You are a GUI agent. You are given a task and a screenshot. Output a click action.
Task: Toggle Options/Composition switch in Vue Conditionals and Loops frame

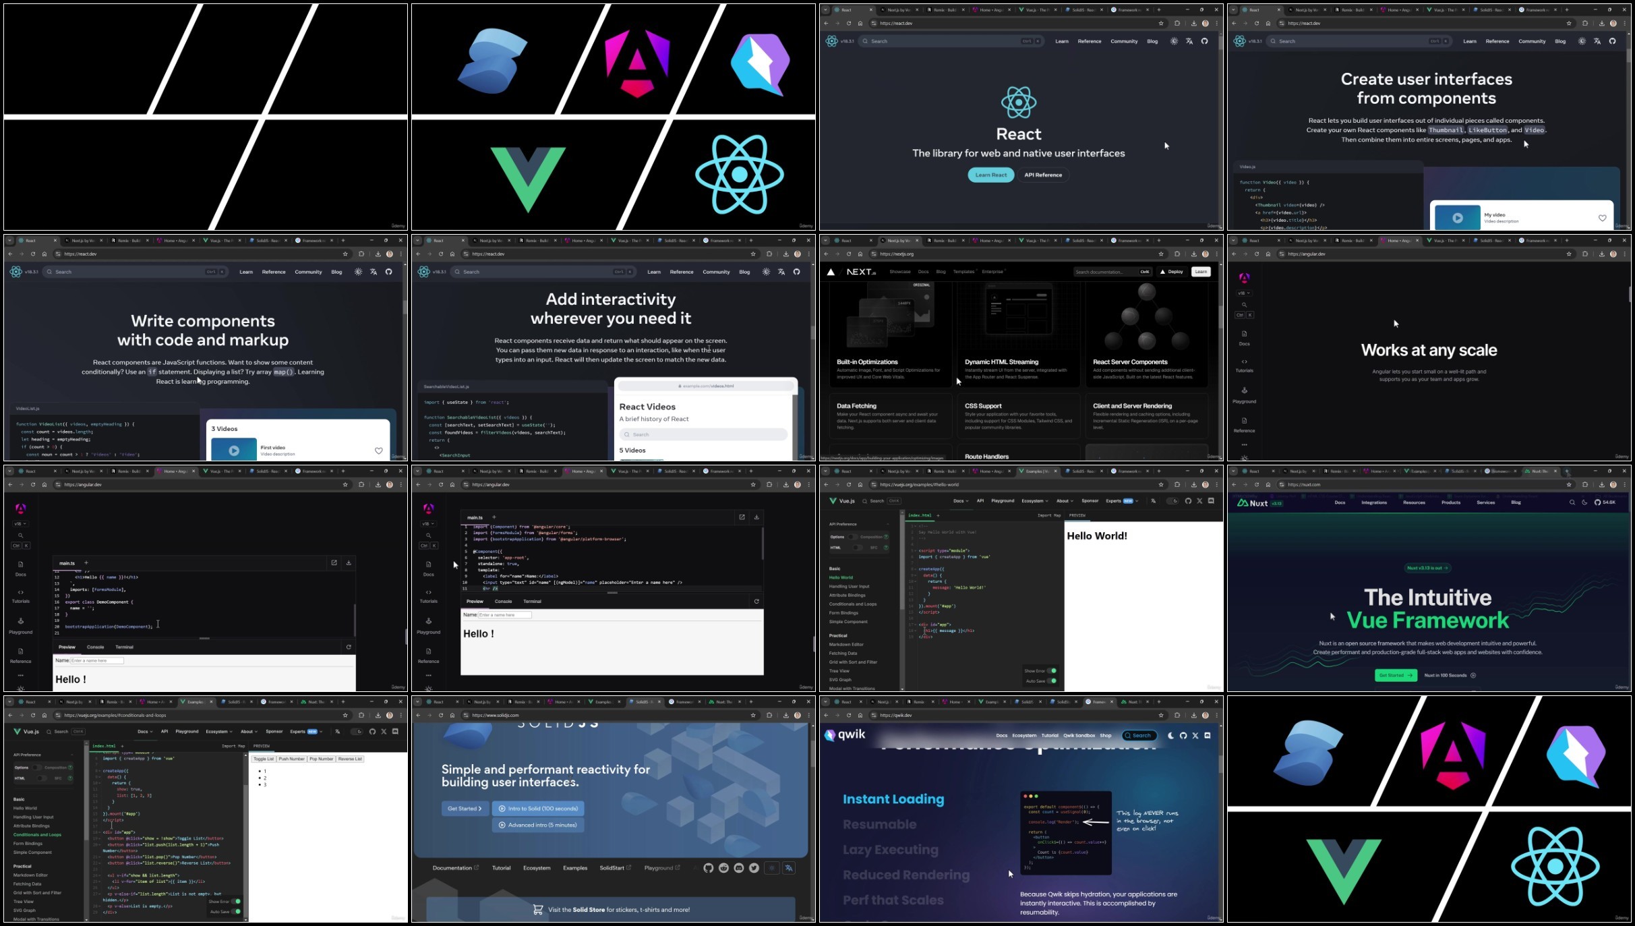coord(36,768)
